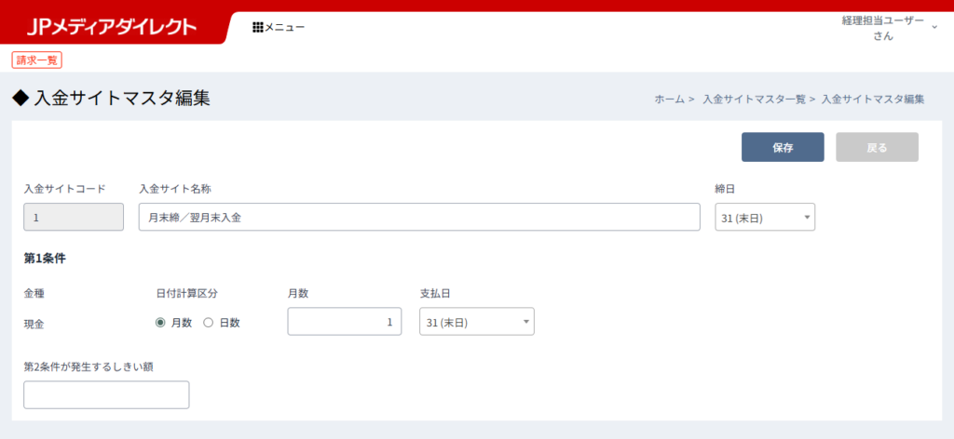Expand the user account chevron
The image size is (954, 439).
934,28
